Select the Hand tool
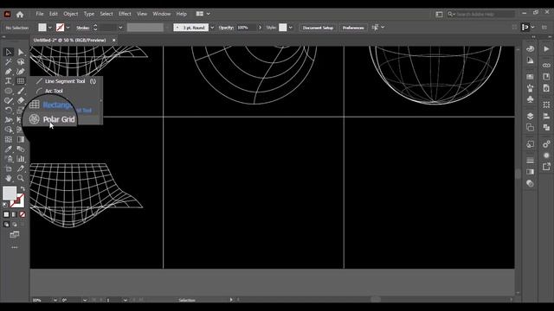The image size is (554, 311). tap(9, 179)
